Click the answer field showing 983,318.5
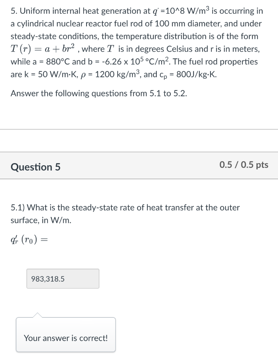The image size is (278, 360). (x=63, y=278)
